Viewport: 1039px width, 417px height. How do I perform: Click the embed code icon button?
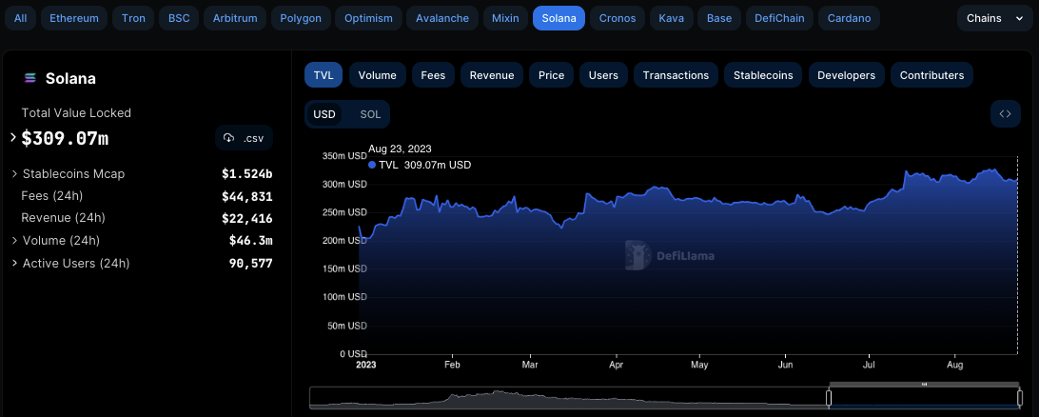[x=1005, y=114]
